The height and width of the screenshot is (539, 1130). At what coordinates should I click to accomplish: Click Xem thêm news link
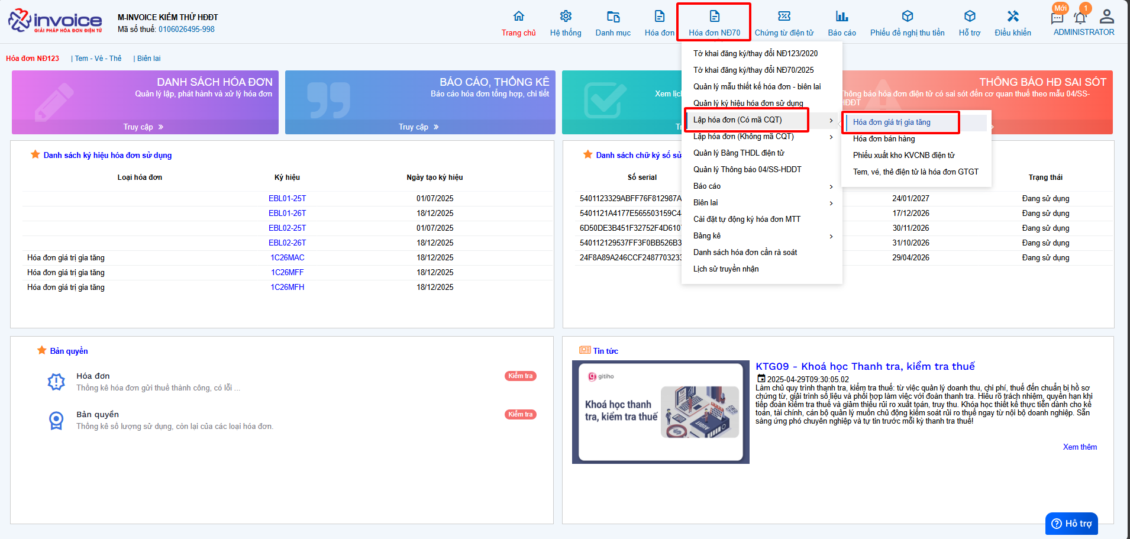1079,447
